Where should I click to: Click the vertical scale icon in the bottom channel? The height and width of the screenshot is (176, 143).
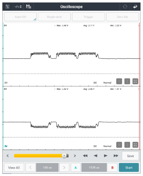127,145
